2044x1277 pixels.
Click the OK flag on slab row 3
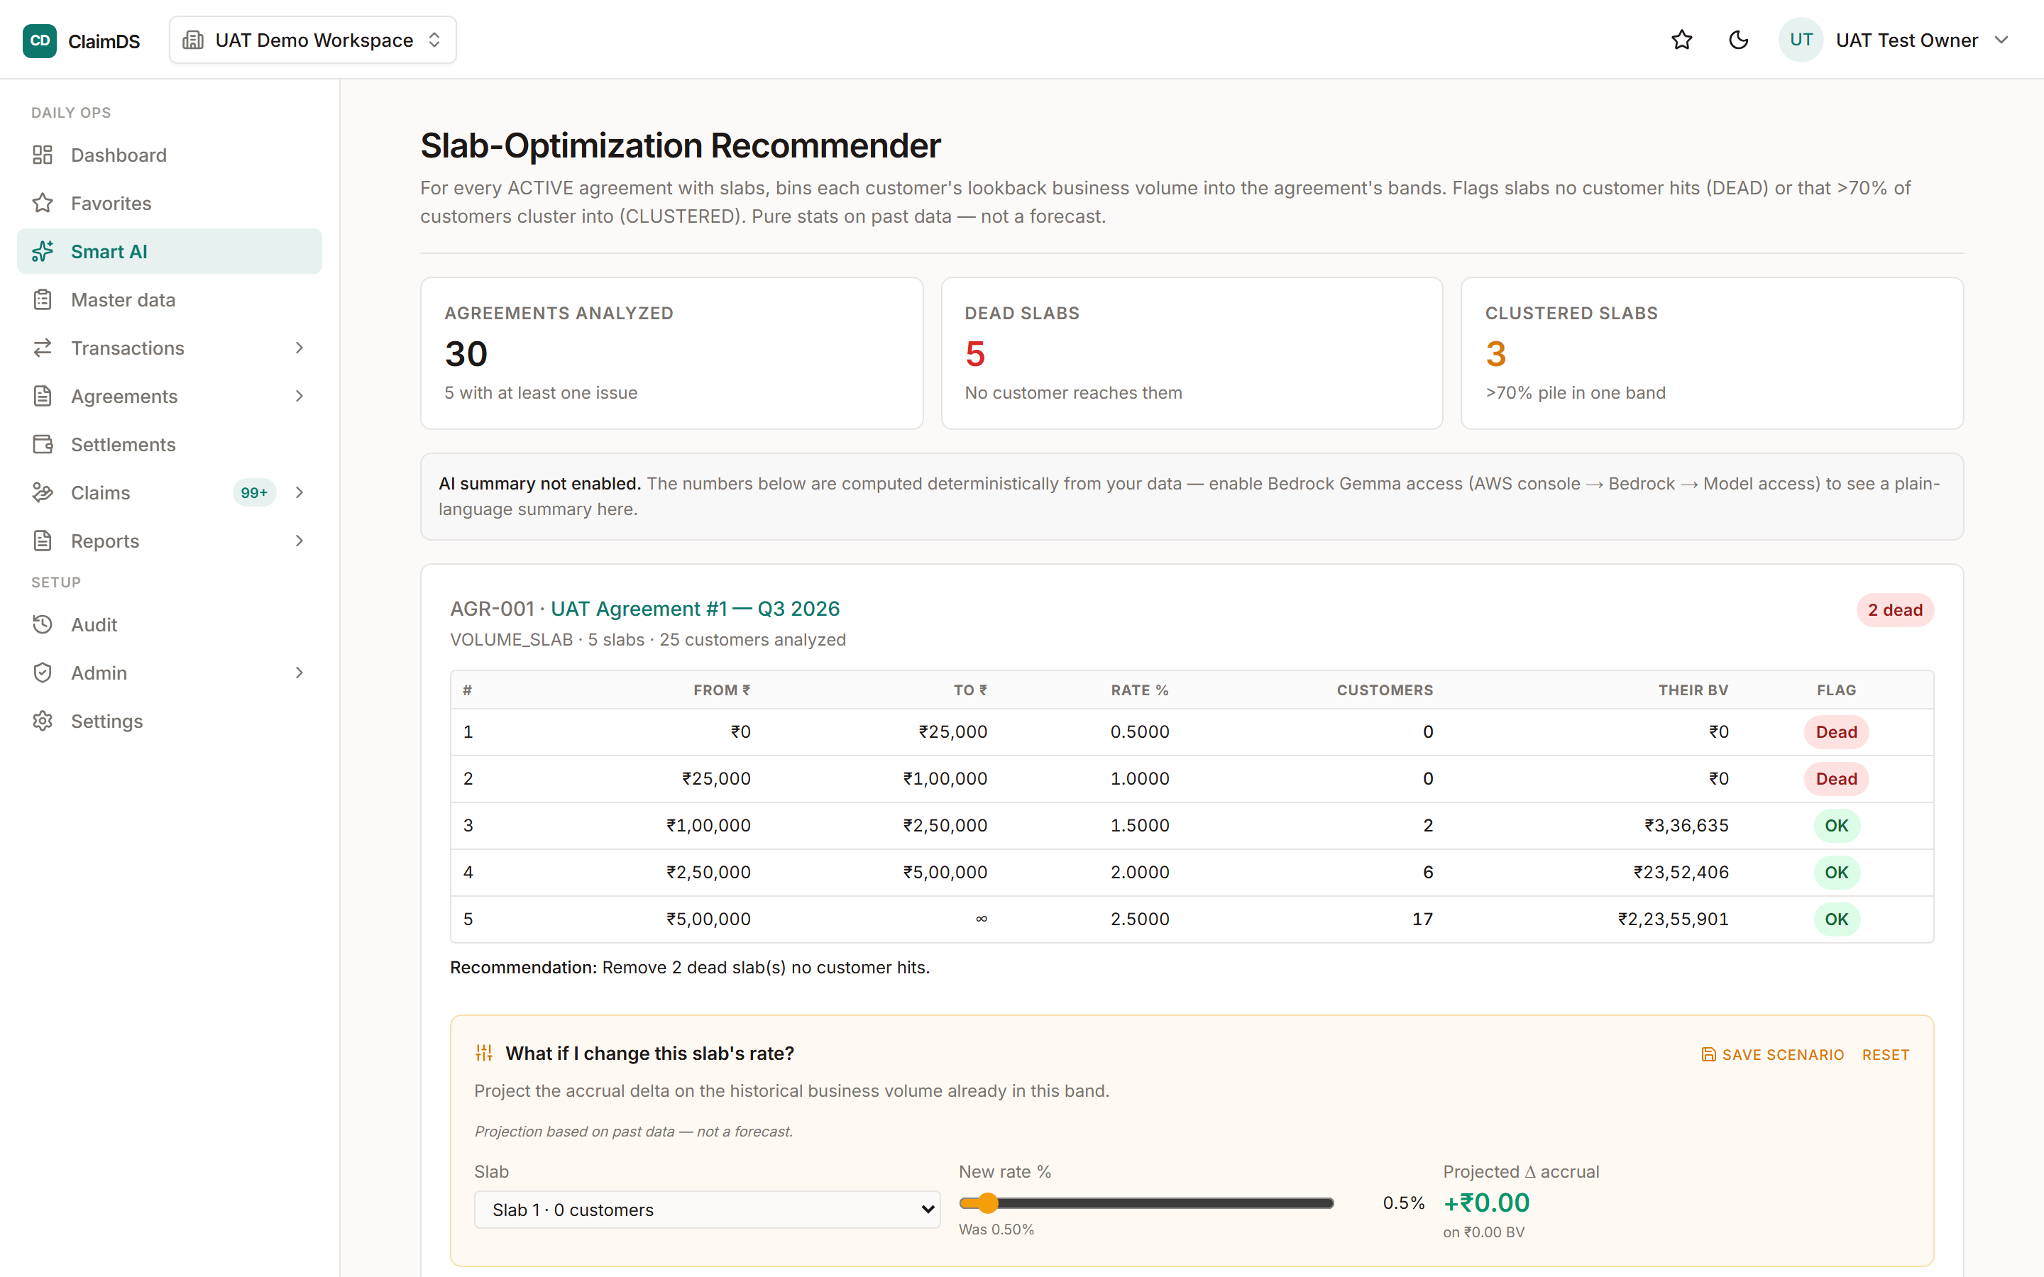(x=1836, y=825)
